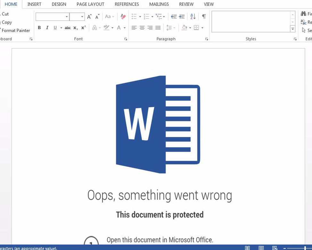Image resolution: width=312 pixels, height=250 pixels.
Task: Click the Increase Indent icon
Action: [182, 17]
